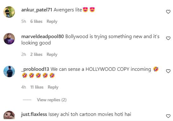Image resolution: width=173 pixels, height=121 pixels.
Task: Open ankur_patel71's profile picture
Action: [9, 12]
